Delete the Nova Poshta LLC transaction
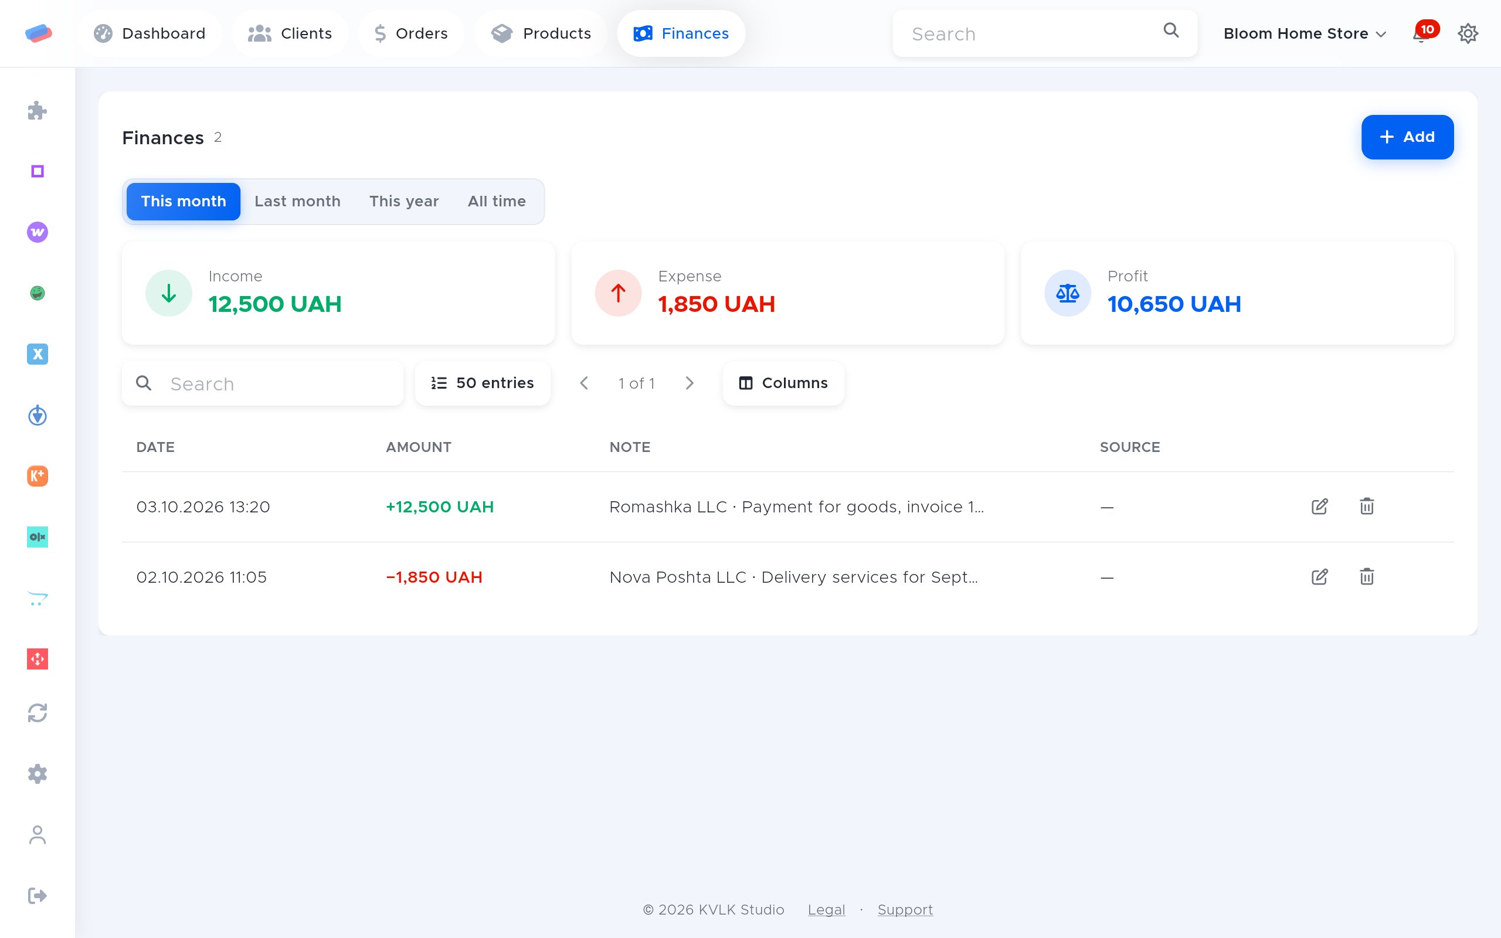The height and width of the screenshot is (938, 1501). (1367, 577)
